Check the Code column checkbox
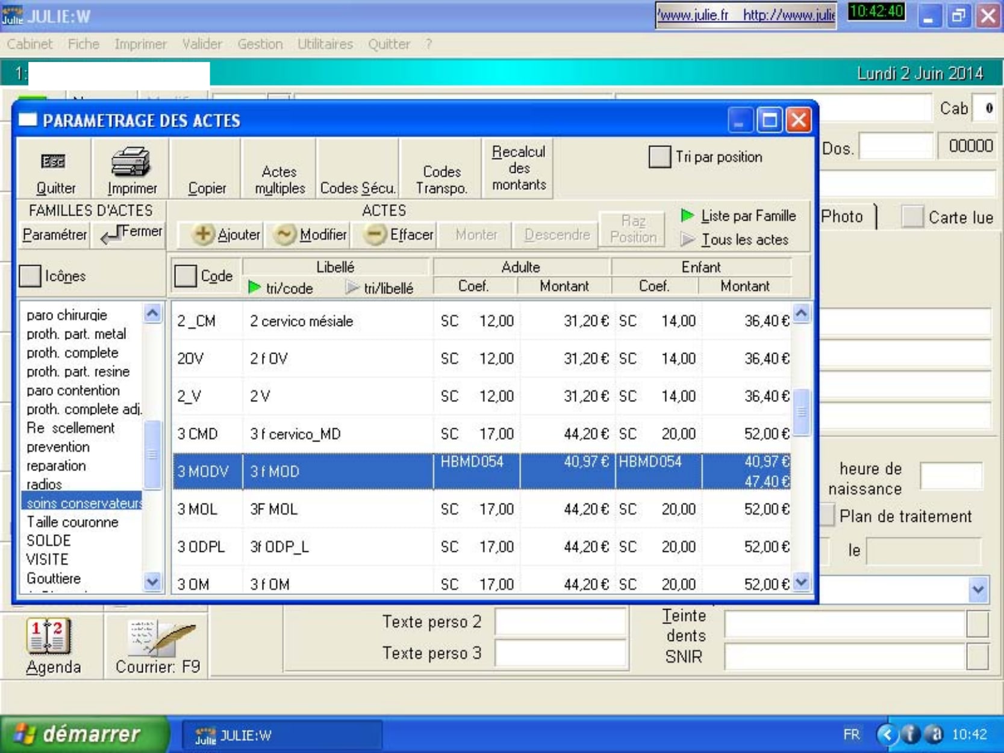 coord(186,277)
